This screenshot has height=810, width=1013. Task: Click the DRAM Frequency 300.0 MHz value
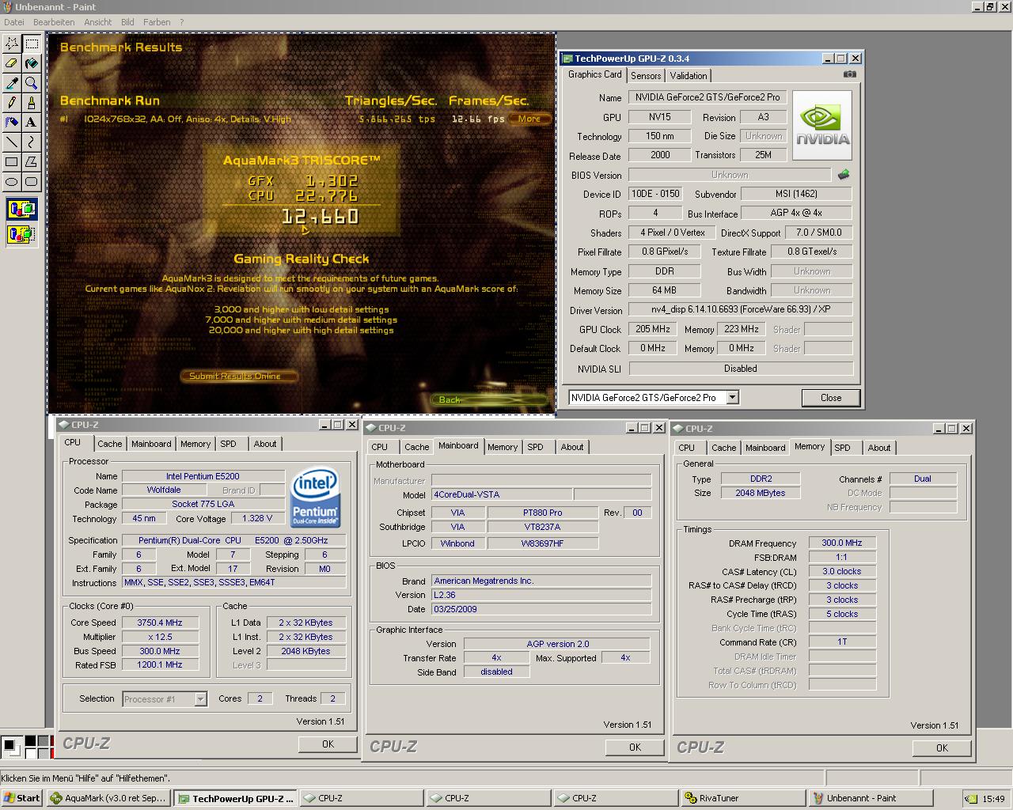(x=841, y=543)
